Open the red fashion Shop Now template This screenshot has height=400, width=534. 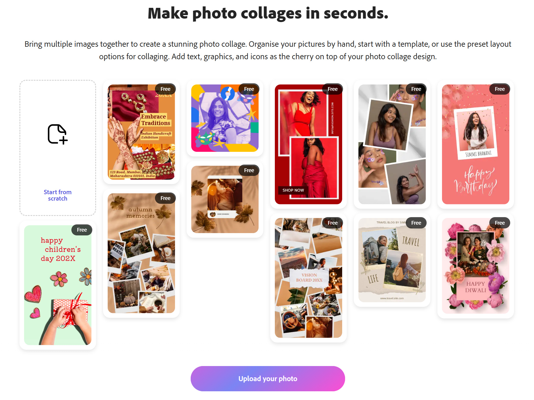coord(309,144)
